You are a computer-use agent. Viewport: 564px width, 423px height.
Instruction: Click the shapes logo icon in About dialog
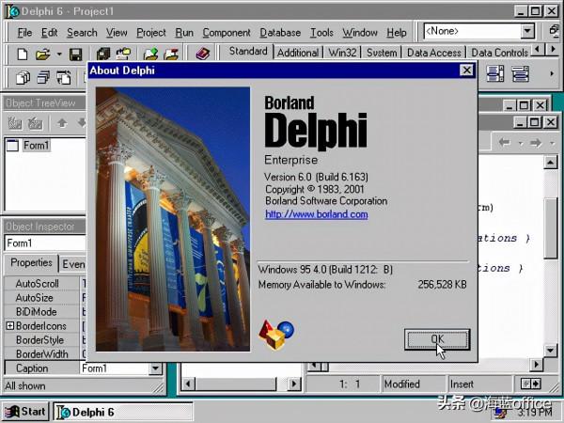[276, 334]
